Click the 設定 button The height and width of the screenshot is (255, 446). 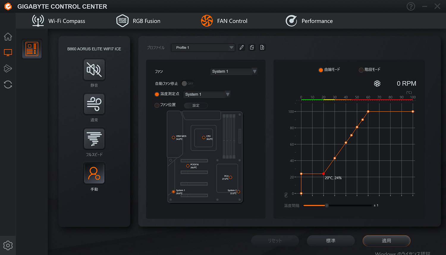tap(196, 105)
